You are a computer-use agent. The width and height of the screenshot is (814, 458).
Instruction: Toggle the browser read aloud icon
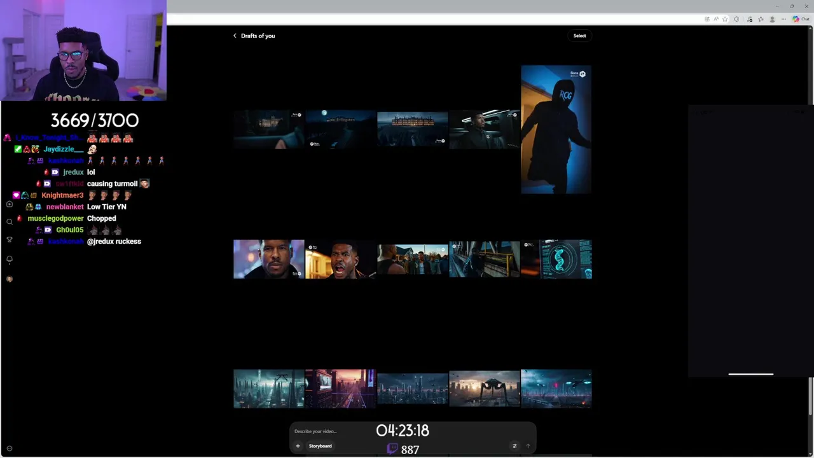click(716, 19)
